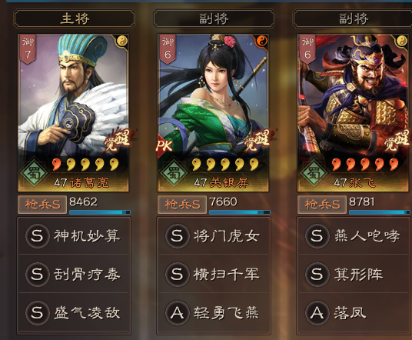Open the 关银屏 general card
Viewport: 412px width, 340px height.
[x=213, y=112]
